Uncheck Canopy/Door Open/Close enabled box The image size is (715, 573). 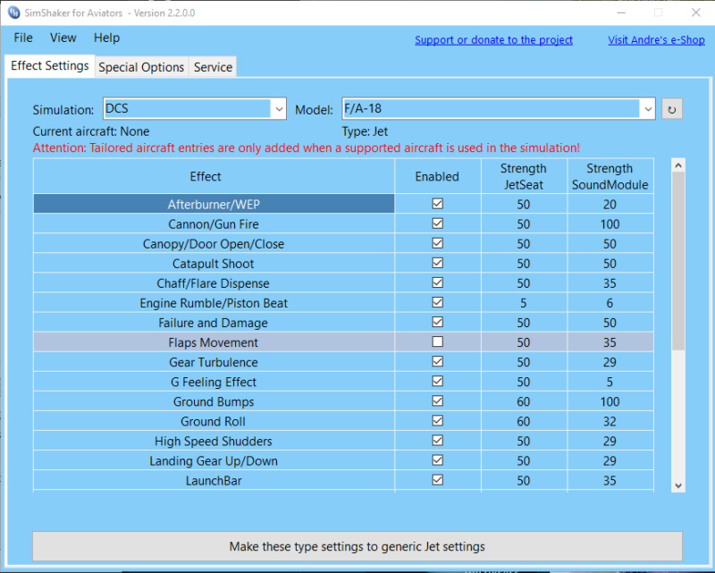[x=437, y=243]
